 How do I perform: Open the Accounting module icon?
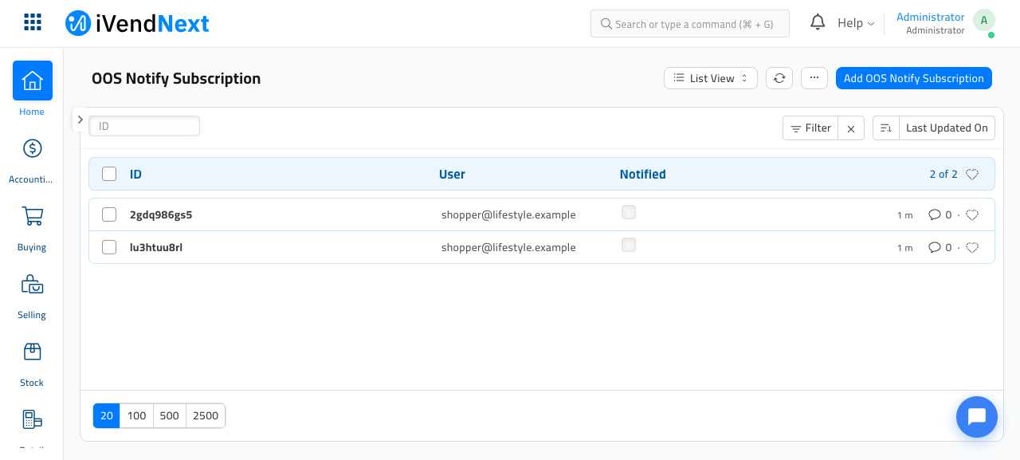pos(33,148)
